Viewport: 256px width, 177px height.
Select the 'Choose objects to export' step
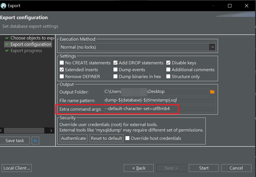click(31, 38)
